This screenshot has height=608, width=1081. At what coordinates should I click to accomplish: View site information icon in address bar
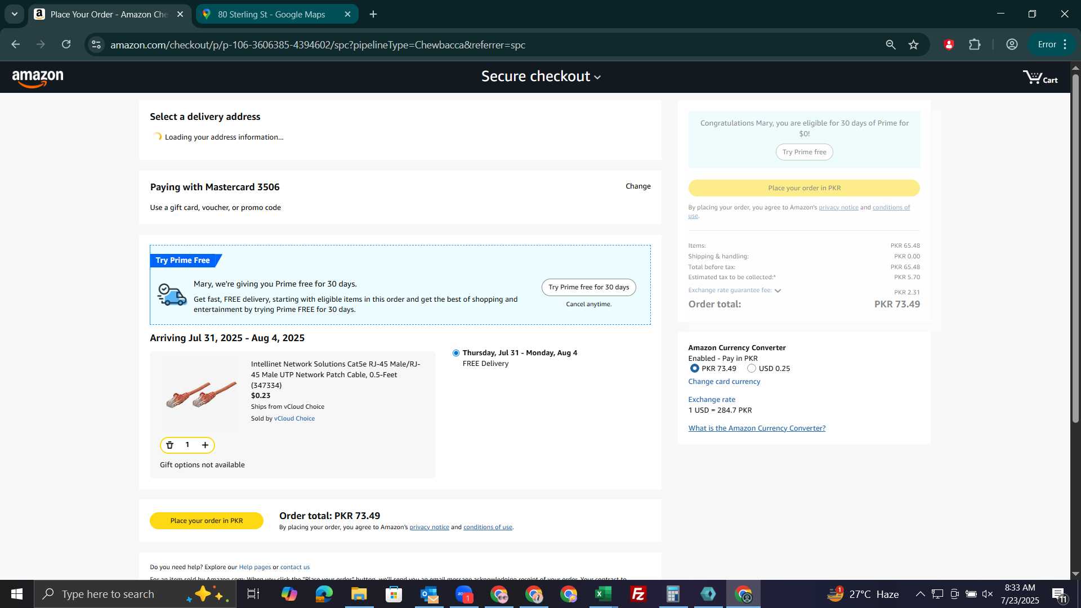point(96,44)
